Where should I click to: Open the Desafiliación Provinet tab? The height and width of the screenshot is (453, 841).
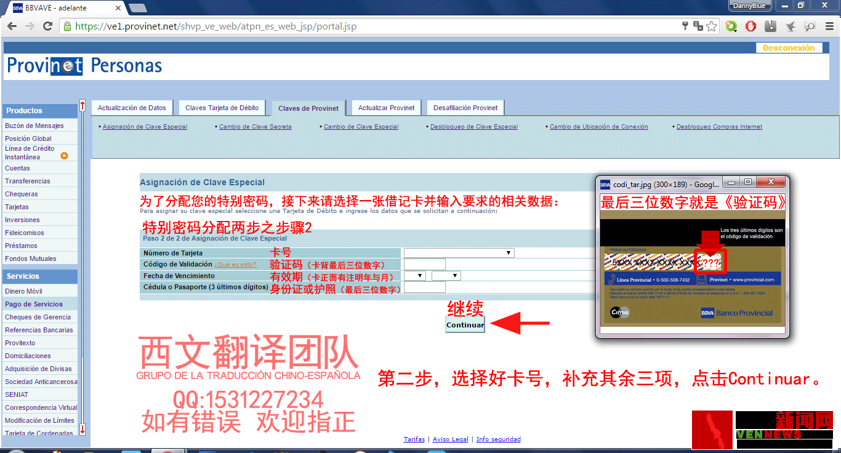465,108
